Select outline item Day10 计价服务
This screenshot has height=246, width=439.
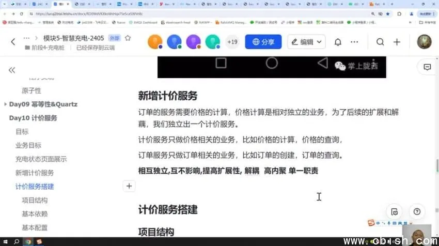coord(33,118)
